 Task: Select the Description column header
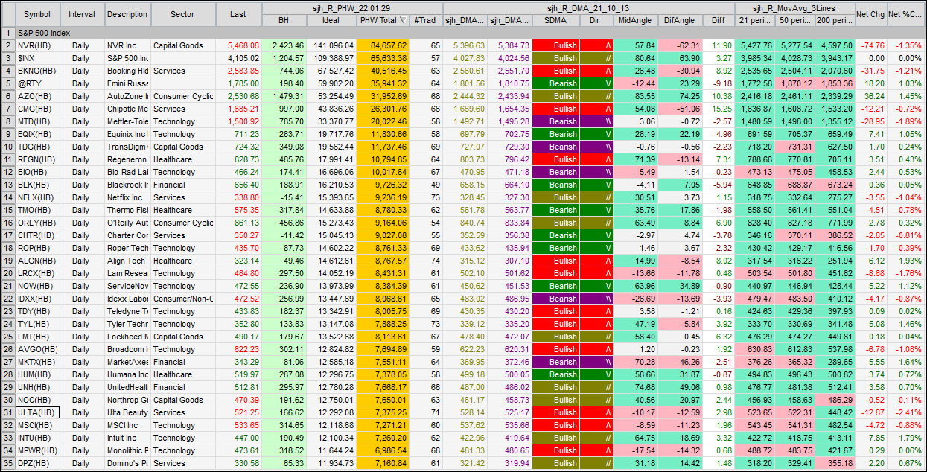[x=127, y=14]
